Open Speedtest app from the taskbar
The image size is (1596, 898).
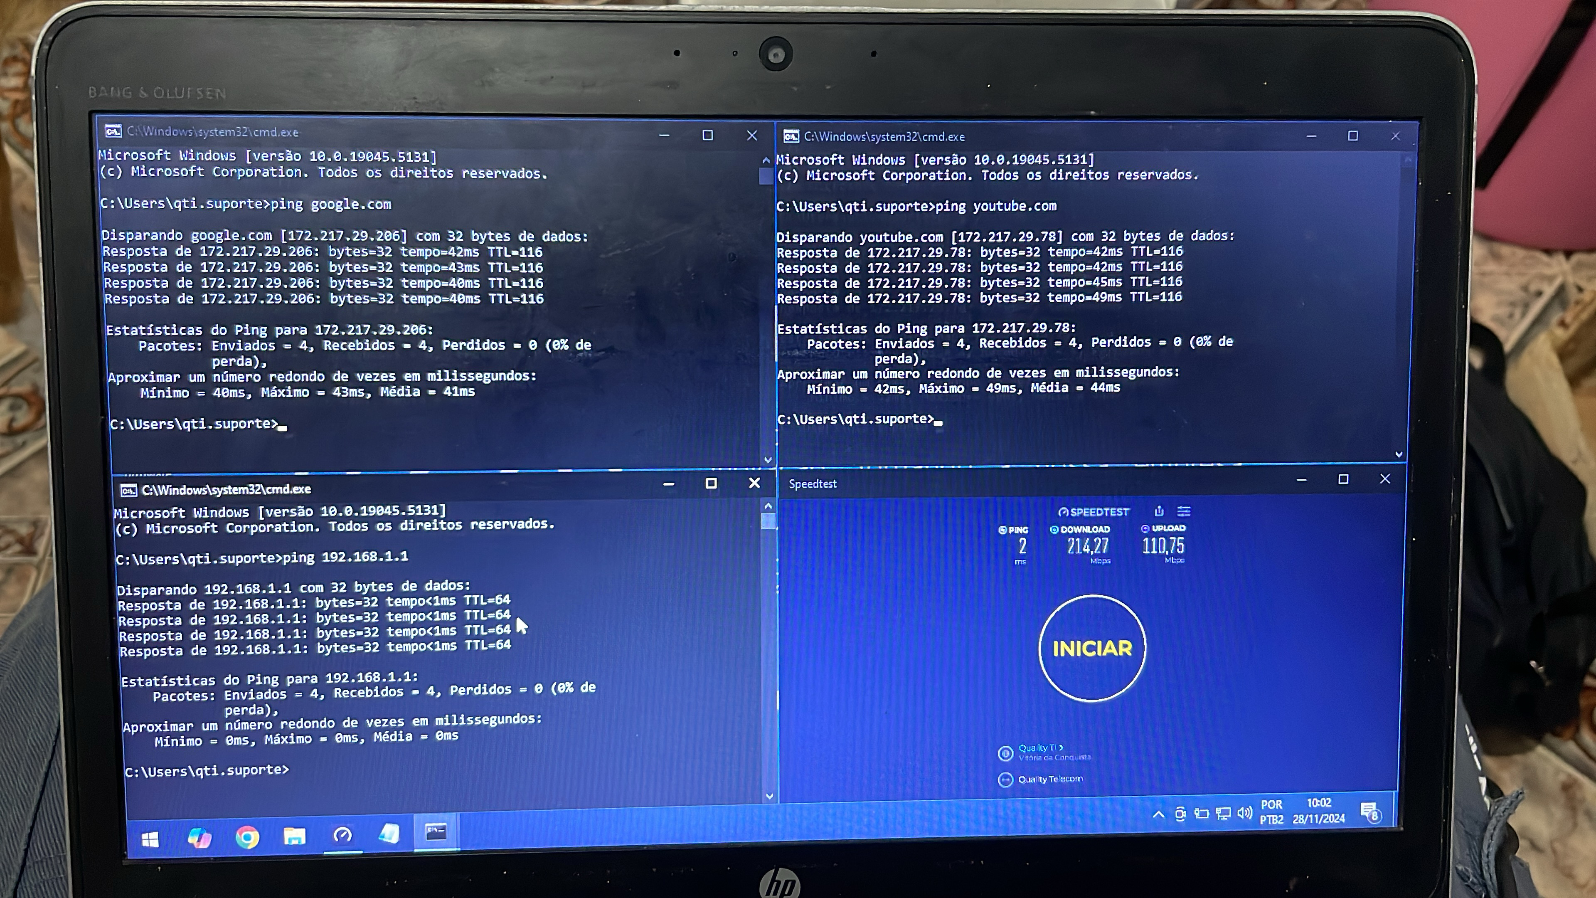pos(342,835)
